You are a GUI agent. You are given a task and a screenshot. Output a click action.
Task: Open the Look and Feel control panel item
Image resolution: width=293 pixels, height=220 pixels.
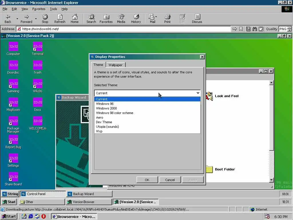click(x=222, y=96)
